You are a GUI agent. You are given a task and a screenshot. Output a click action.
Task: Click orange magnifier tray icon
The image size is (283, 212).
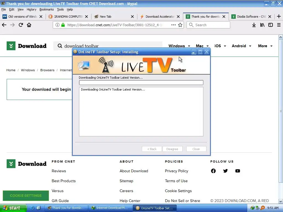(x=263, y=208)
